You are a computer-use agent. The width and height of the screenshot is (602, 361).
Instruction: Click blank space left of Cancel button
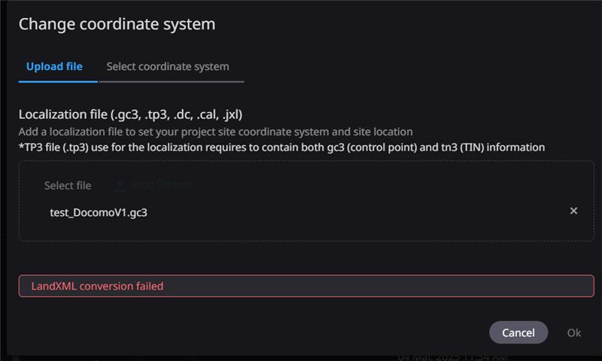[345, 332]
